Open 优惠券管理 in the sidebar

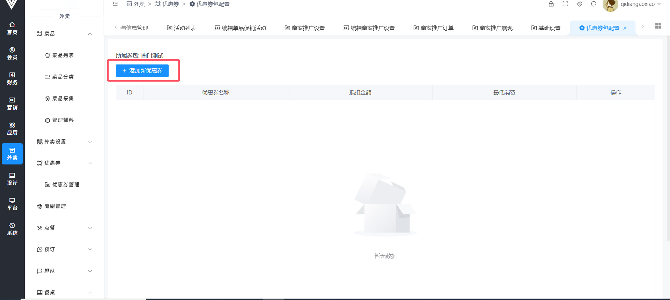coord(62,185)
